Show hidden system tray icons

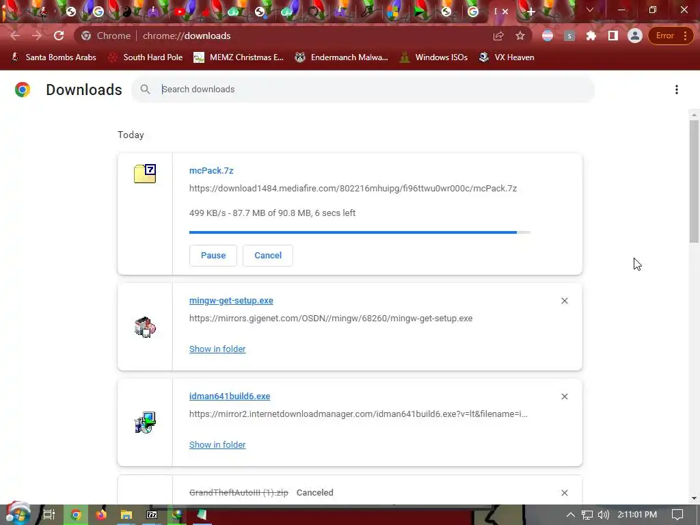[571, 515]
